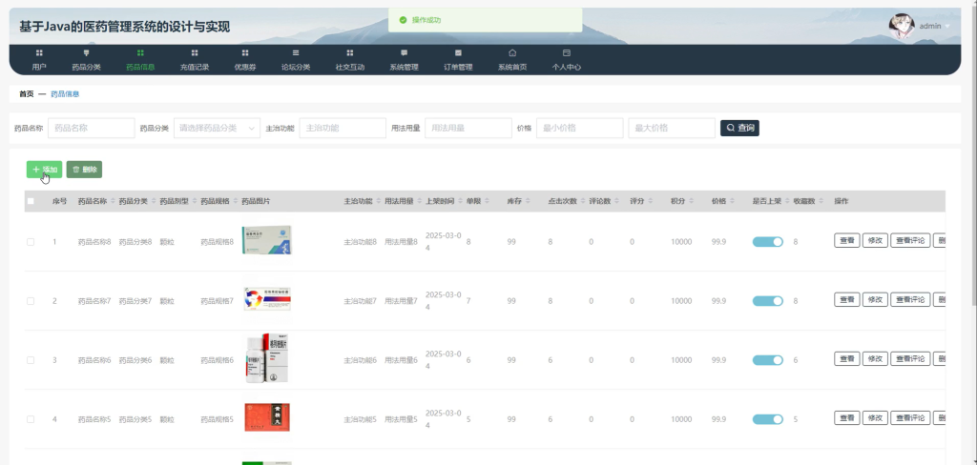
Task: Open the red drug thumbnail in row 药品名称5
Action: coord(267,417)
